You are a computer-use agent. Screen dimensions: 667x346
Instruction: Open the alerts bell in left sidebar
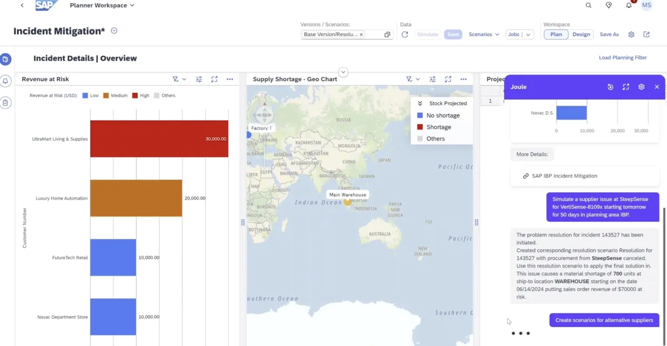[x=5, y=81]
